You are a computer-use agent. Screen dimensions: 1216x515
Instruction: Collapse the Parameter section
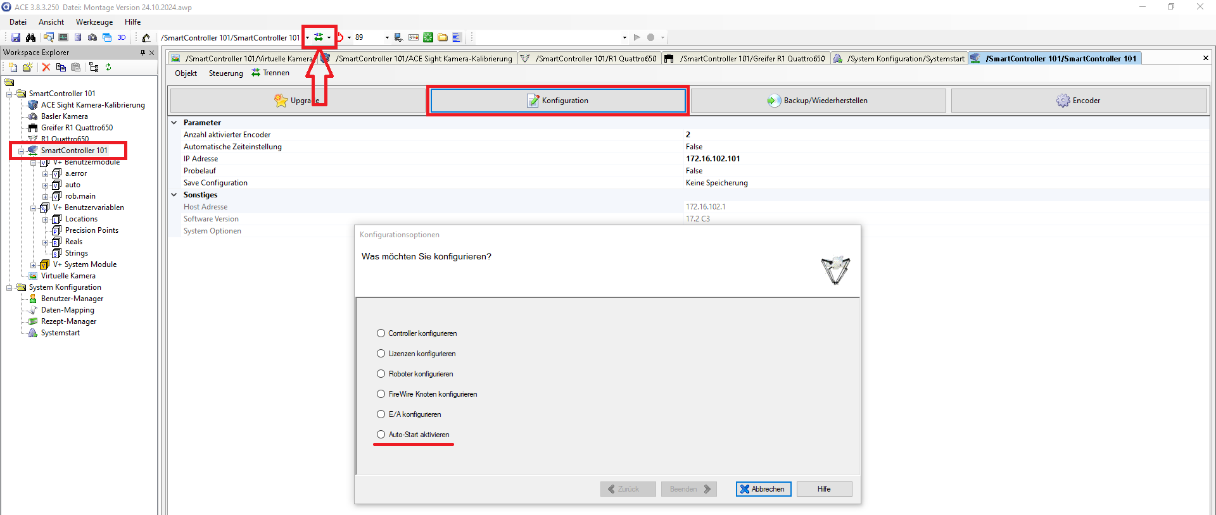click(174, 123)
